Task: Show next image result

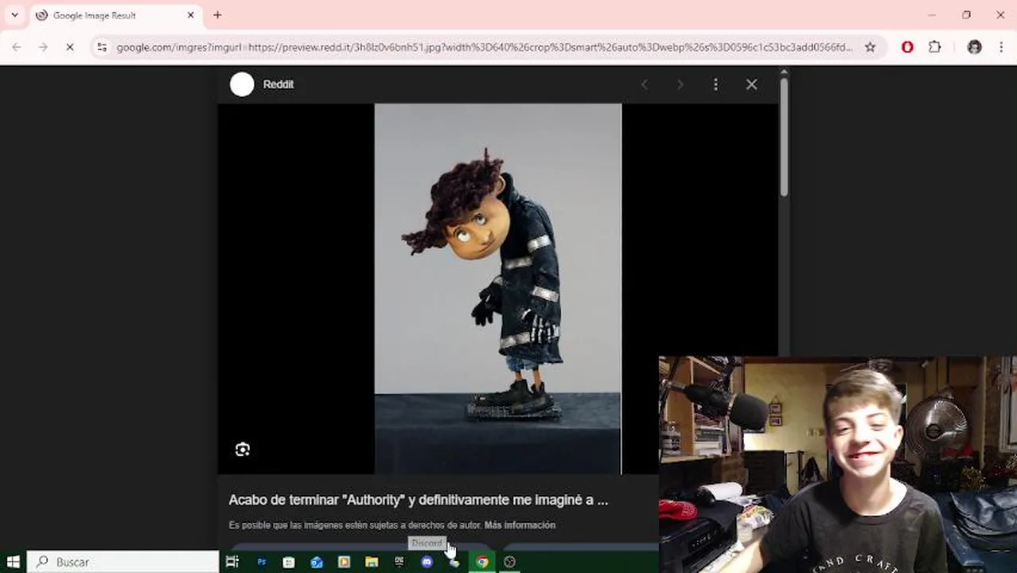Action: coord(680,84)
